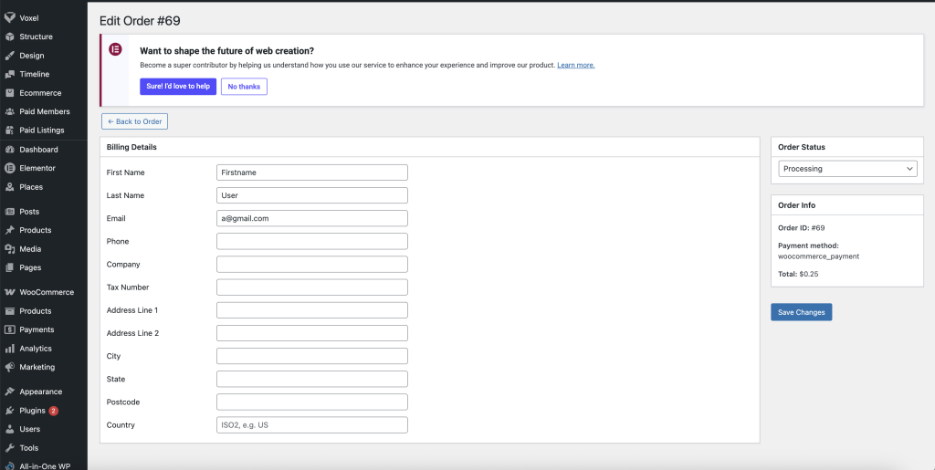Select the Marketing megaphone icon
The width and height of the screenshot is (935, 470).
tap(9, 367)
